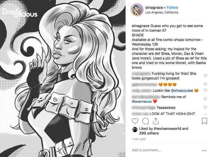This screenshot has height=157, width=213.
Task: Like the 'Reminds me of' comment
Action: 205,99
